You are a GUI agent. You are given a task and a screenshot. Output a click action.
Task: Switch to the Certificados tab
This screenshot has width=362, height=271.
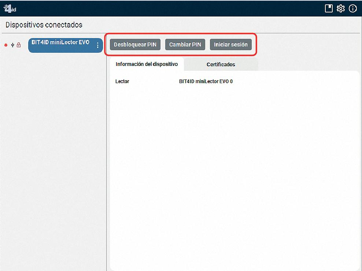[x=221, y=64]
